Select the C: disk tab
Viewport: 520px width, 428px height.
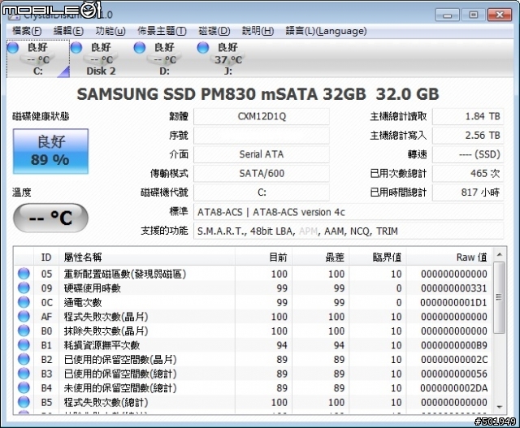(x=38, y=58)
